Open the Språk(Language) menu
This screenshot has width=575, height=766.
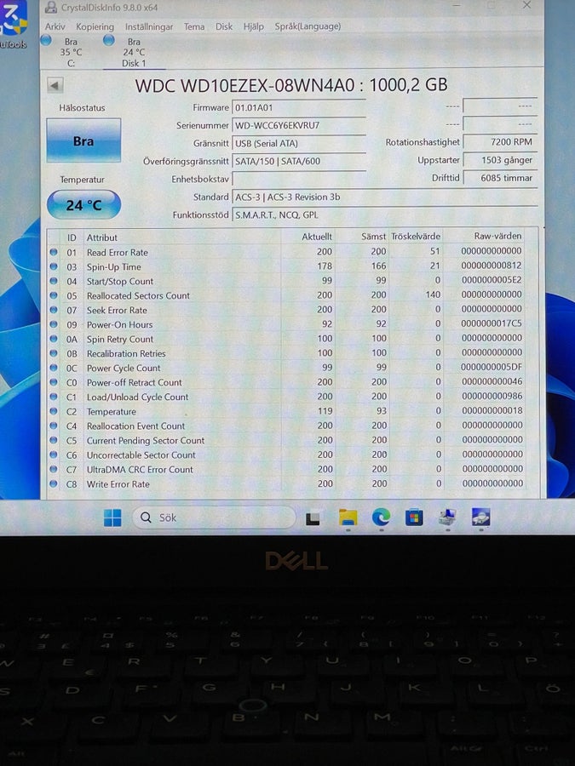click(x=308, y=26)
